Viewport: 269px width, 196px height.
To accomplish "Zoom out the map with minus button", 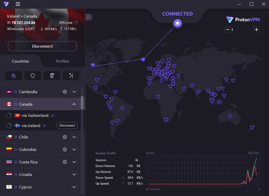I will click(228, 30).
